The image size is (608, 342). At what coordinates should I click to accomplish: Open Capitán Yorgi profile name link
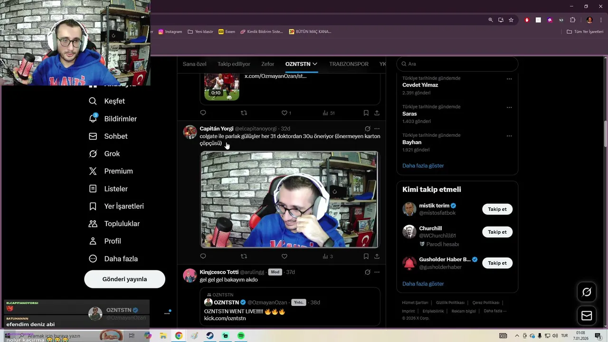click(x=216, y=129)
